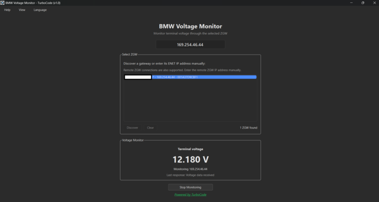Click the 'BMW Voltage Monitor' heading
This screenshot has width=379, height=202.
point(190,26)
